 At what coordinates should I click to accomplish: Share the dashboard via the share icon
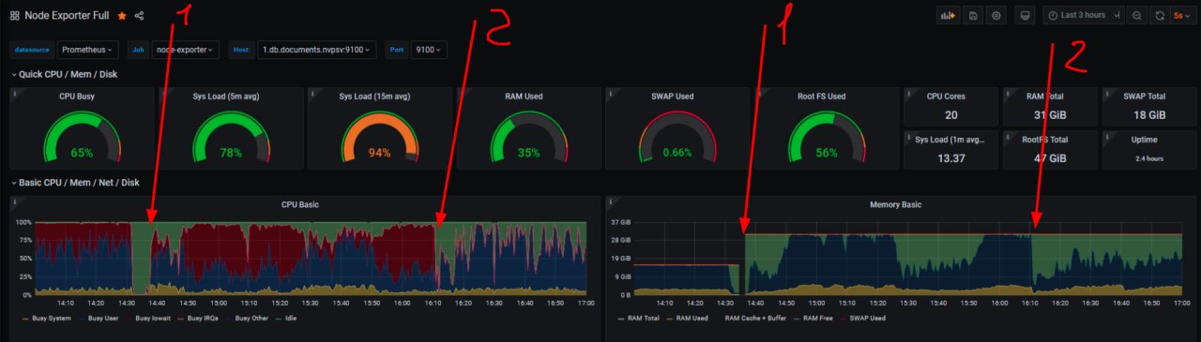coord(140,16)
